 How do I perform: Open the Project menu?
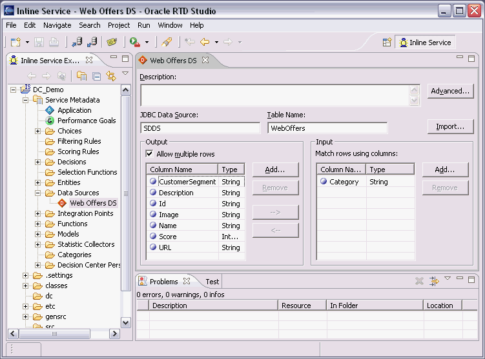pos(119,25)
